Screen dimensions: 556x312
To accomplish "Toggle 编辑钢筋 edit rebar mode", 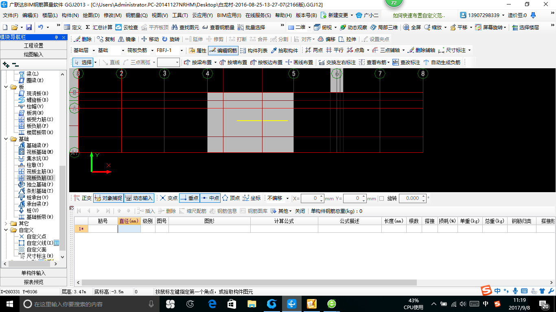I will (x=223, y=50).
